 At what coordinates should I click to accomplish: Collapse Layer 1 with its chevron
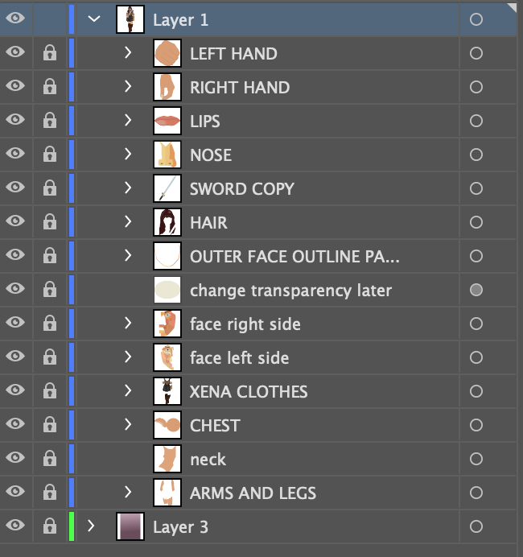[x=94, y=19]
